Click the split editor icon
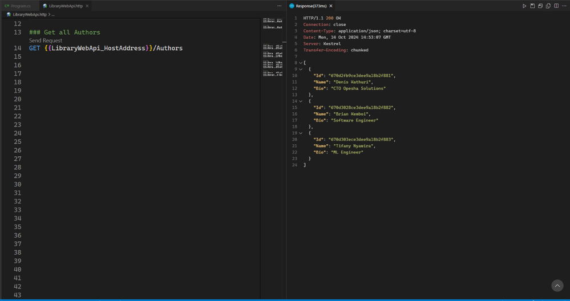 click(556, 6)
